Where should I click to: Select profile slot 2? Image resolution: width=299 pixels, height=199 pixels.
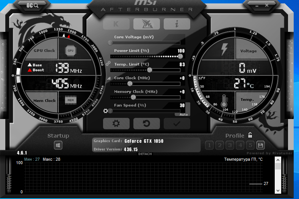[220, 146]
